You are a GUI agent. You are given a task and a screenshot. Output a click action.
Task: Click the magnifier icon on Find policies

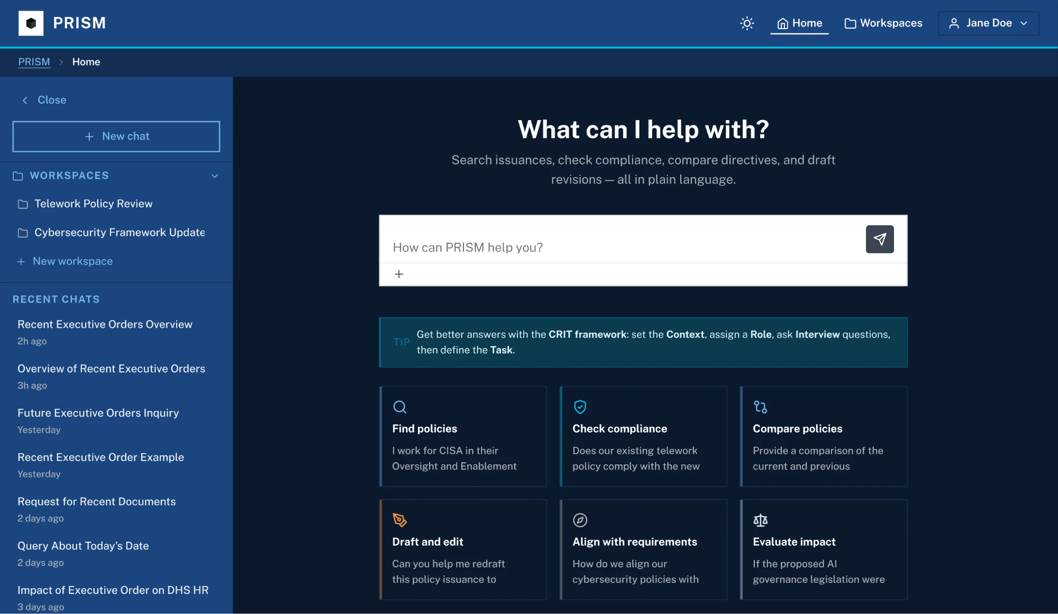coord(400,407)
